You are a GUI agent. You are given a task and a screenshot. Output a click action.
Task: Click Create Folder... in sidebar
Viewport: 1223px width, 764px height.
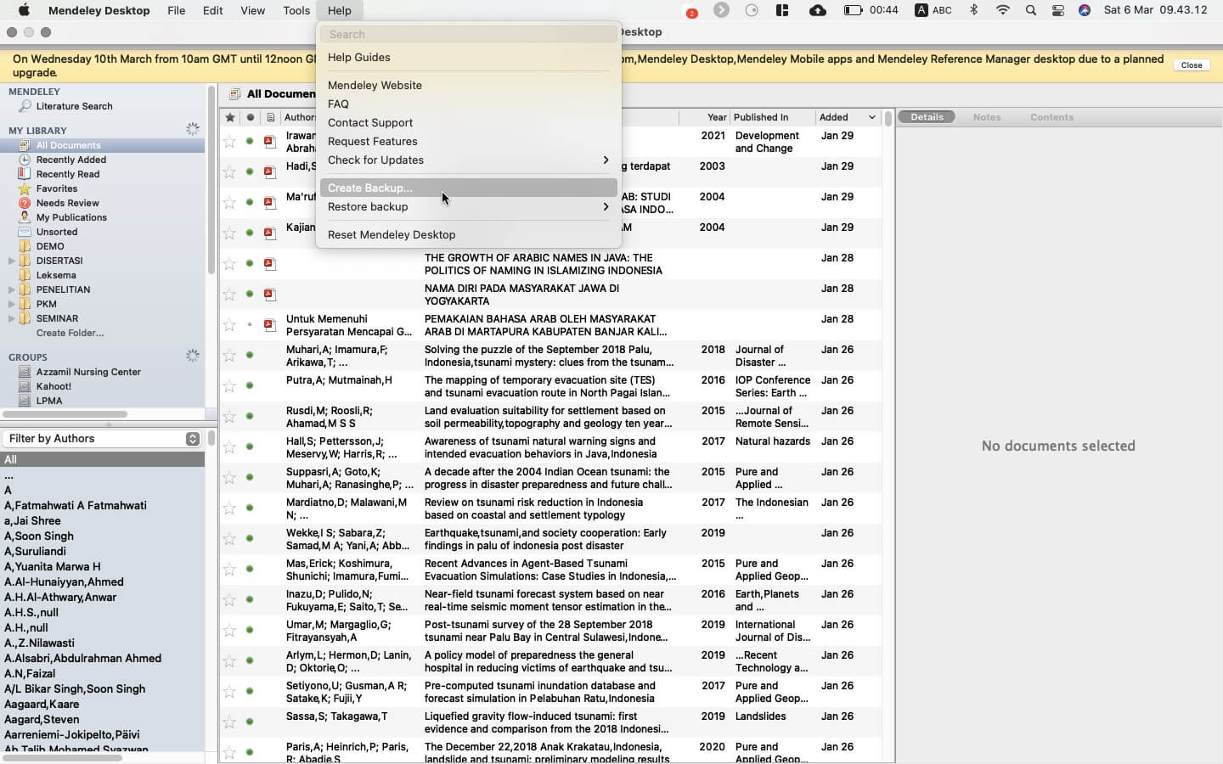(x=70, y=333)
